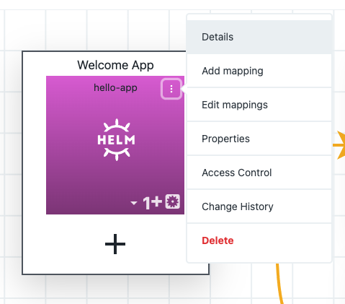Click the 1+ counter on hello-app
This screenshot has height=304, width=345.
[x=153, y=203]
